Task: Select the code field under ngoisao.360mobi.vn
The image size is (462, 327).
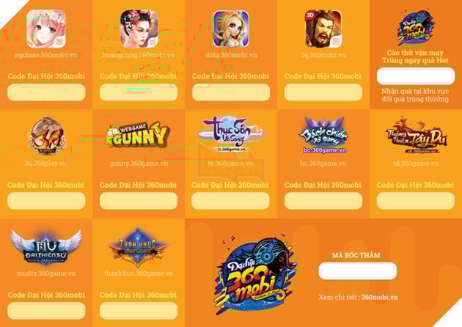Action: pos(46,92)
